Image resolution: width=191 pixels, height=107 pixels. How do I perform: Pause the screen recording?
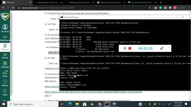point(125,48)
